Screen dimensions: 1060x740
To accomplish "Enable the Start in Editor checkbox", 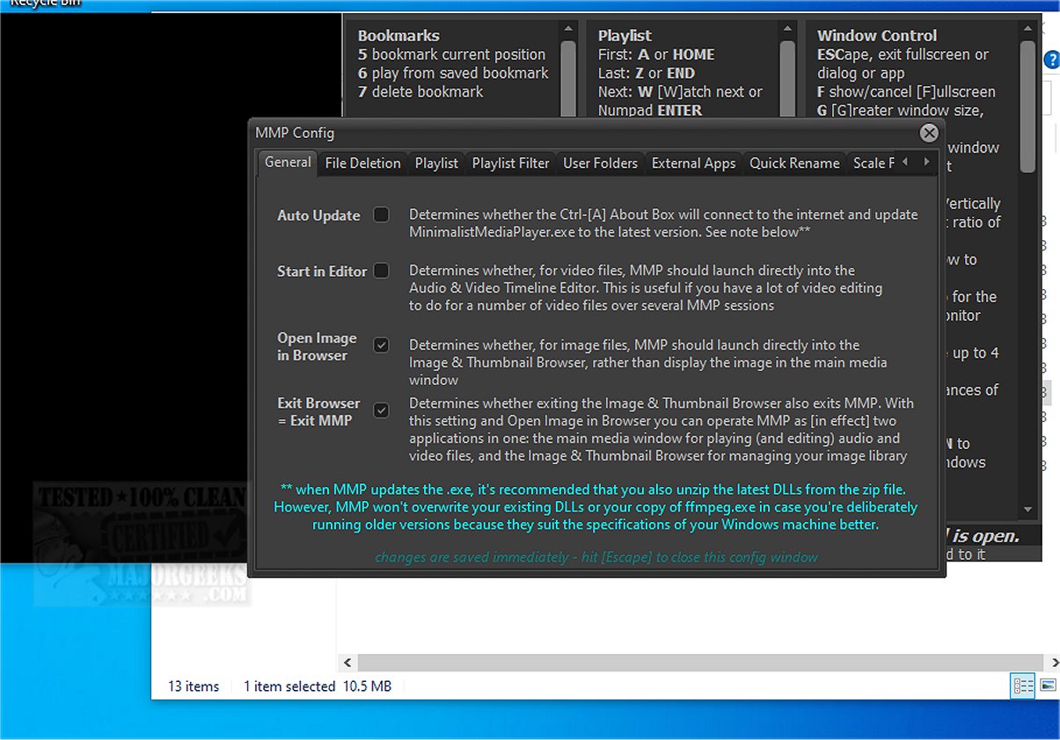I will [x=381, y=271].
